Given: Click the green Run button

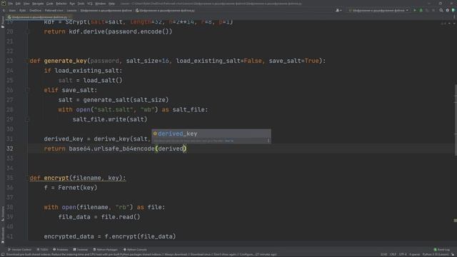Looking at the screenshot, I should [x=415, y=11].
